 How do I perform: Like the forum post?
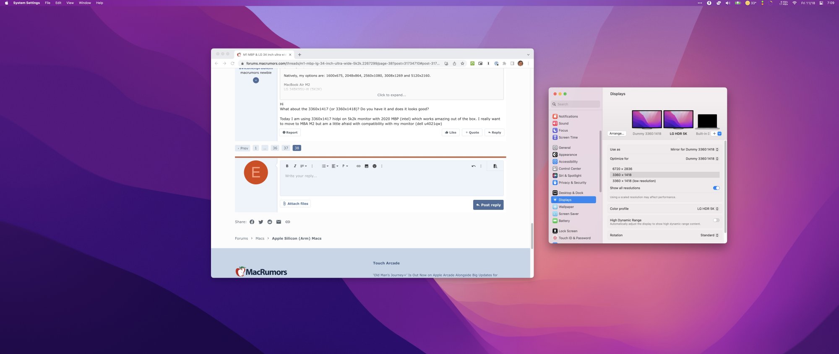451,132
